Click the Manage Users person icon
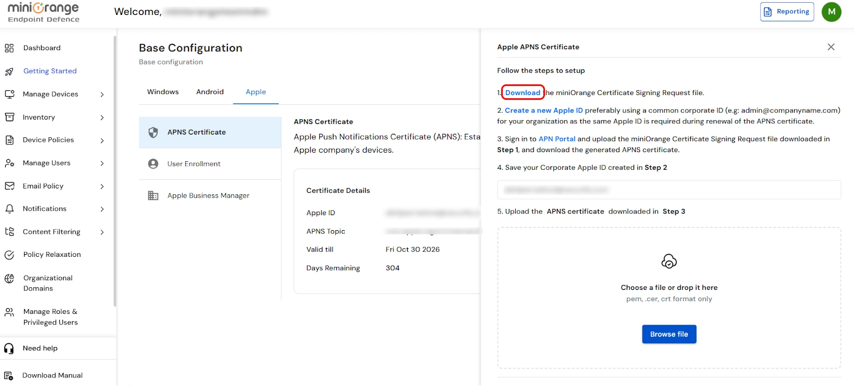 point(9,163)
